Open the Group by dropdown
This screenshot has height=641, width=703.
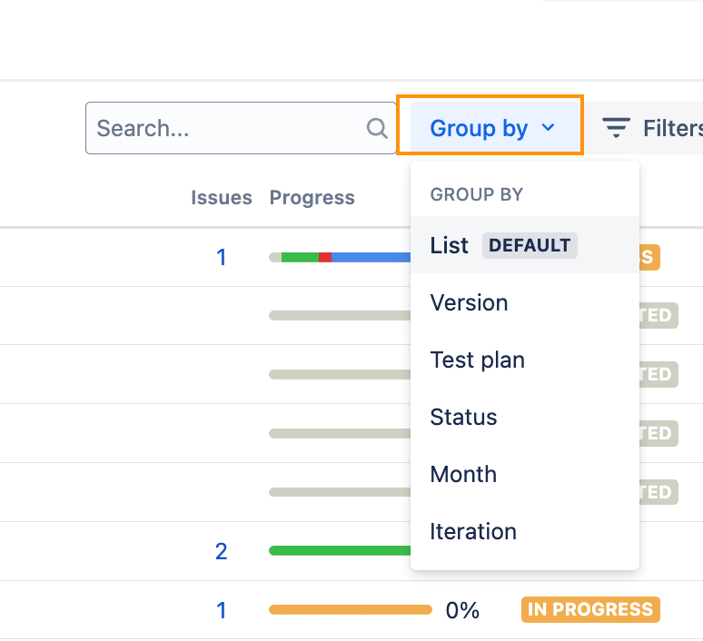tap(490, 128)
